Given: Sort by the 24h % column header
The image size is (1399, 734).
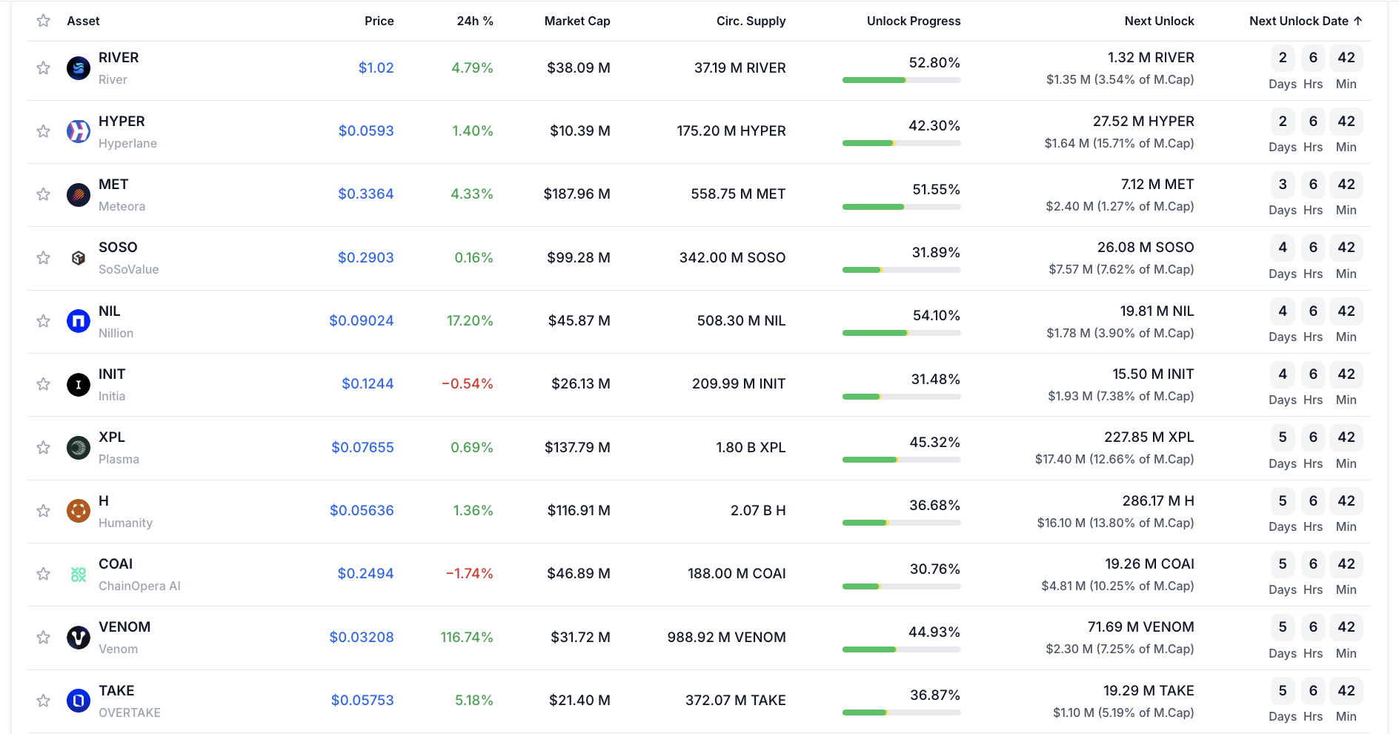Looking at the screenshot, I should point(475,21).
